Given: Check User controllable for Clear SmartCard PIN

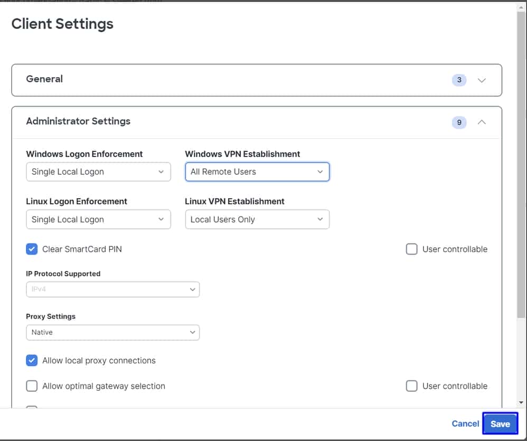Looking at the screenshot, I should (x=412, y=249).
